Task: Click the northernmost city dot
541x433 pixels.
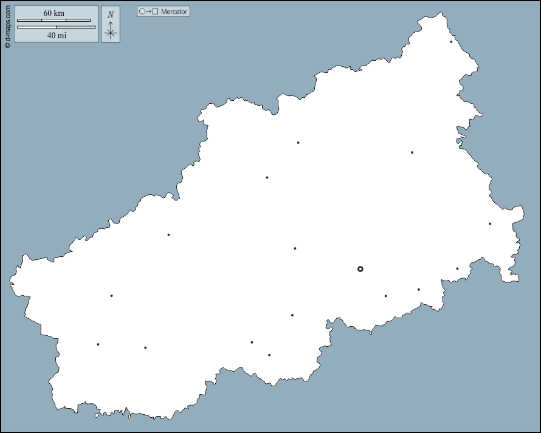Action: click(451, 42)
